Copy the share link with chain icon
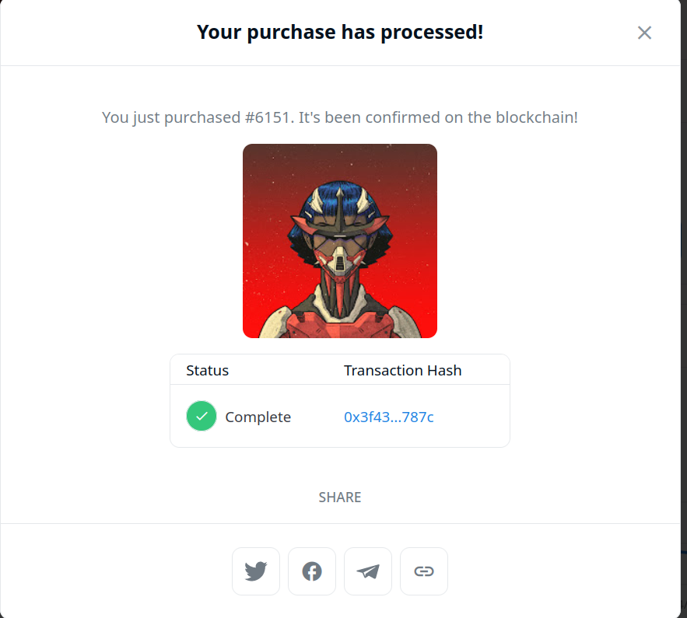687x618 pixels. pyautogui.click(x=424, y=571)
